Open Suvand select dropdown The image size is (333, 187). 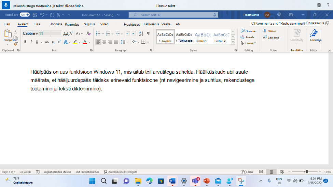[249, 43]
